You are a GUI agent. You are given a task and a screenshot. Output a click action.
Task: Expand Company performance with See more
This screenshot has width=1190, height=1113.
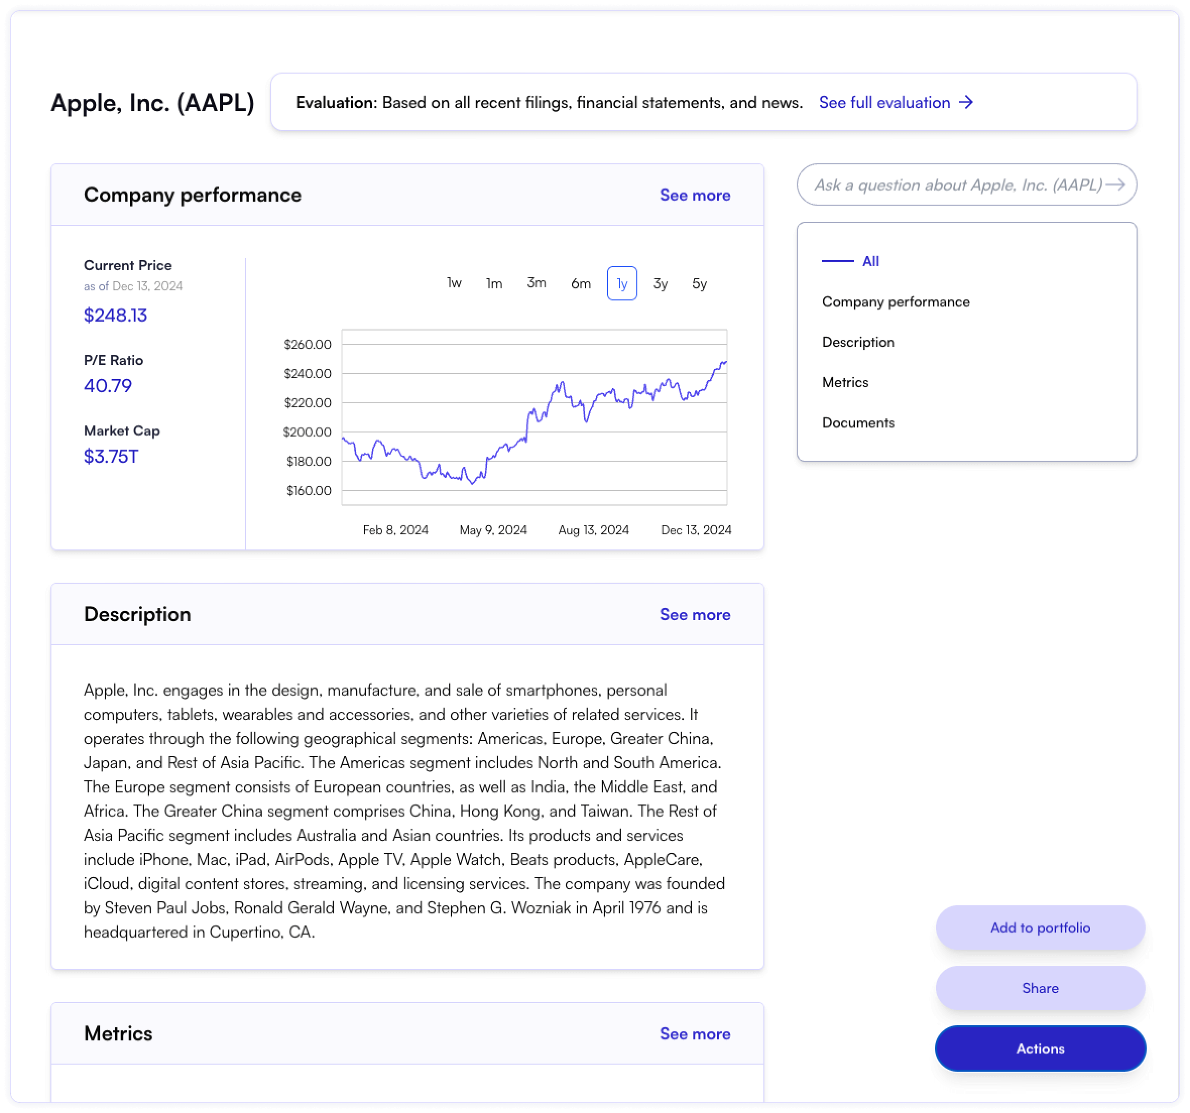[x=694, y=195]
